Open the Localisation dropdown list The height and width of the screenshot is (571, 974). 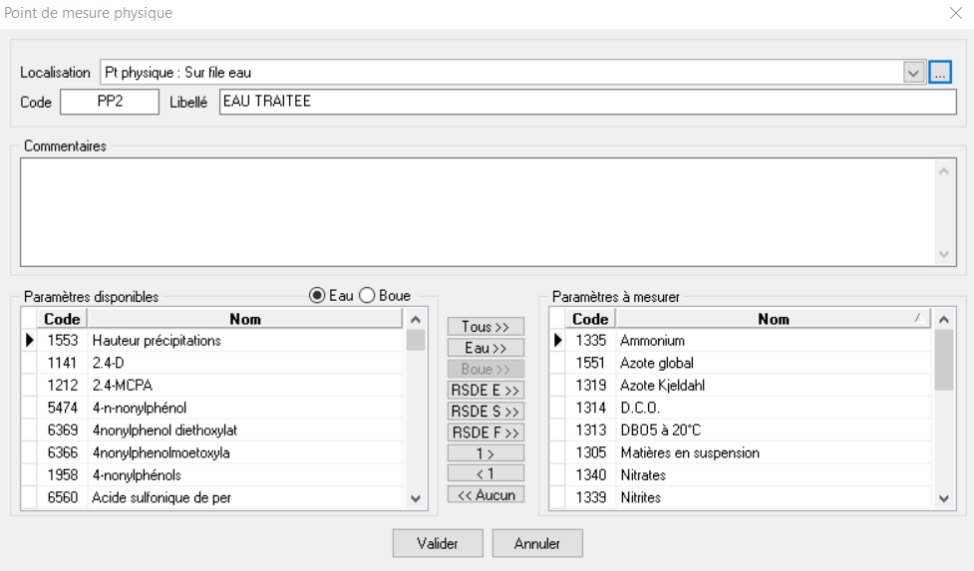coord(914,73)
